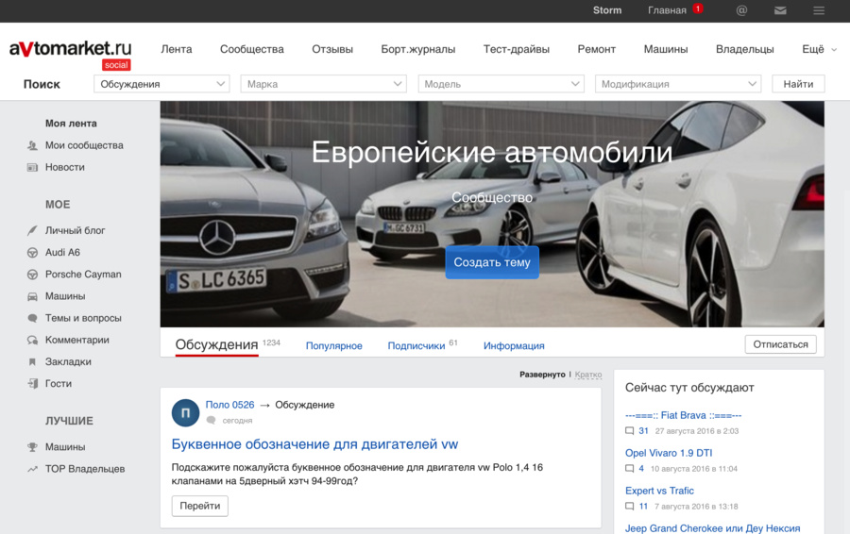850x534 pixels.
Task: Open Владельцы in main navigation
Action: (745, 49)
